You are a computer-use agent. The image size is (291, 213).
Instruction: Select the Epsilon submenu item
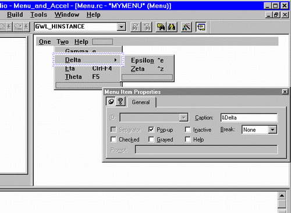[147, 61]
